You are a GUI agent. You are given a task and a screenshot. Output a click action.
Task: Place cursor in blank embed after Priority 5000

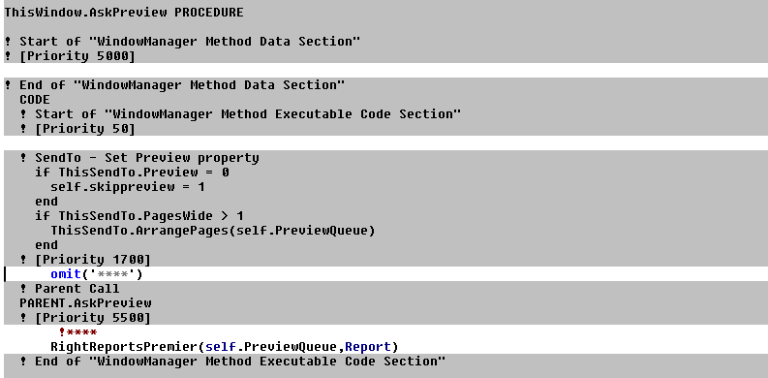point(385,70)
